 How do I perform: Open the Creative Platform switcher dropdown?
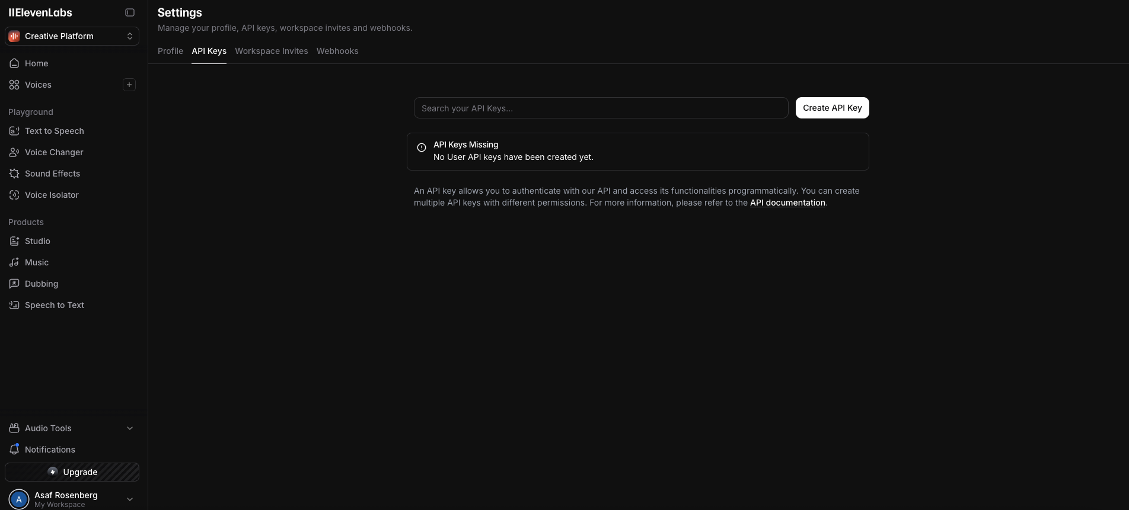click(72, 36)
